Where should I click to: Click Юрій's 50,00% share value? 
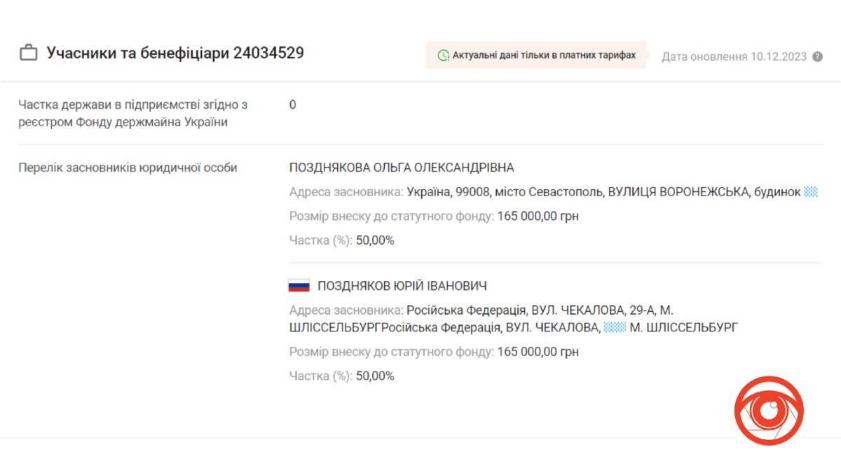[375, 376]
